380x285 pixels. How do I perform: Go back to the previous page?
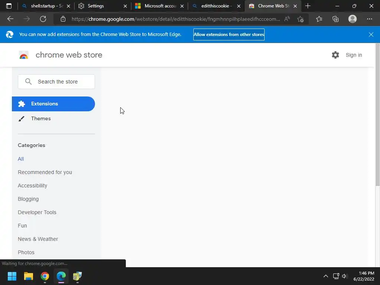pos(10,19)
